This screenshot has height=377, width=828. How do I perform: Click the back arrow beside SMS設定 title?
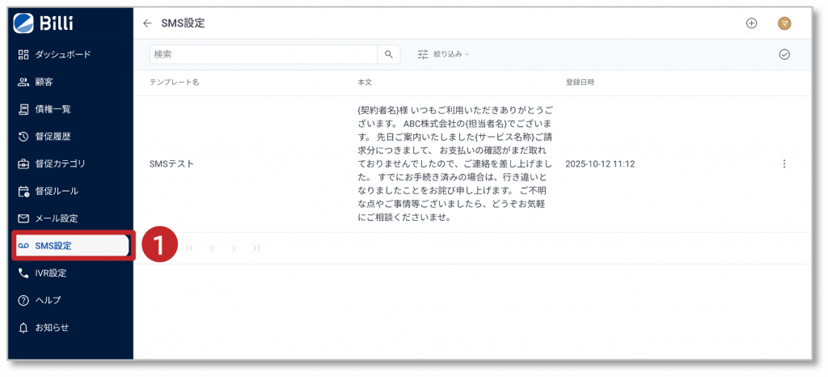pyautogui.click(x=147, y=23)
